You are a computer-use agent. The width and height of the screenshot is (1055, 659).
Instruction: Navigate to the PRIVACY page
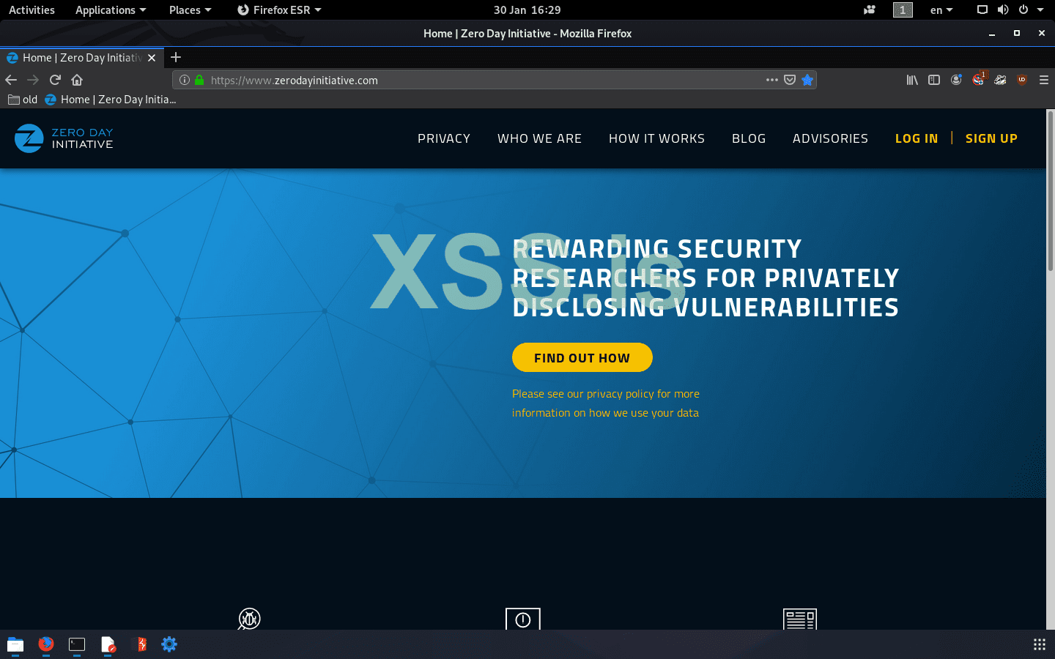(x=444, y=138)
